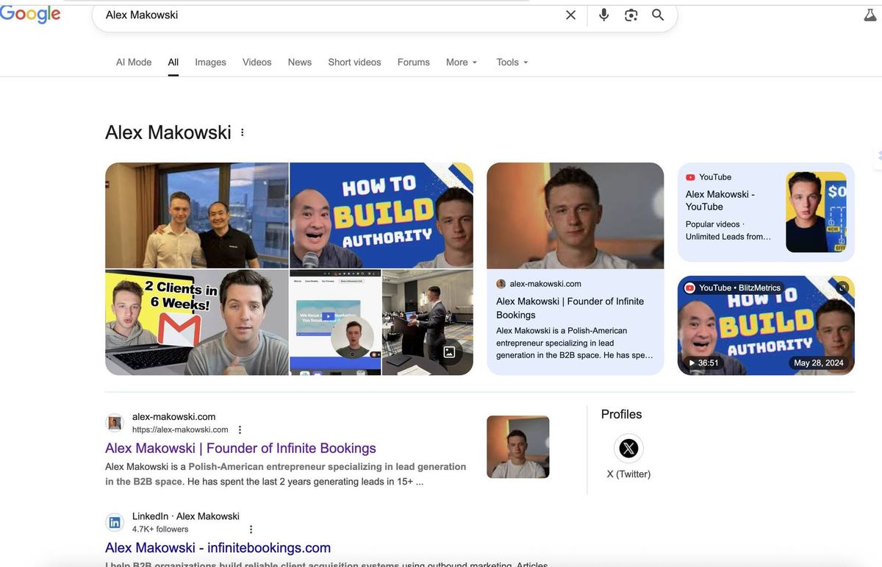Open the more images icon on photo grid

(449, 352)
